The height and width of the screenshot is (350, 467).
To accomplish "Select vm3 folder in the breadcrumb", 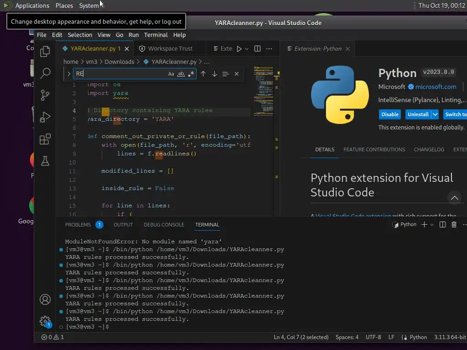I will click(91, 62).
